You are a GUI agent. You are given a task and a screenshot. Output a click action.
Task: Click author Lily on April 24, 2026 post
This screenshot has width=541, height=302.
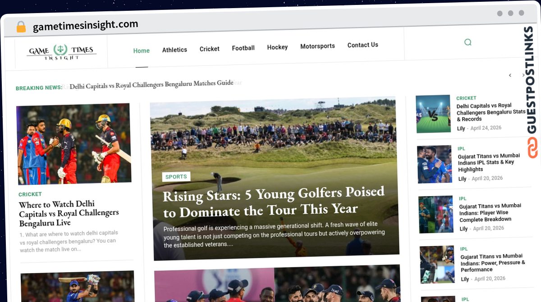(x=461, y=128)
